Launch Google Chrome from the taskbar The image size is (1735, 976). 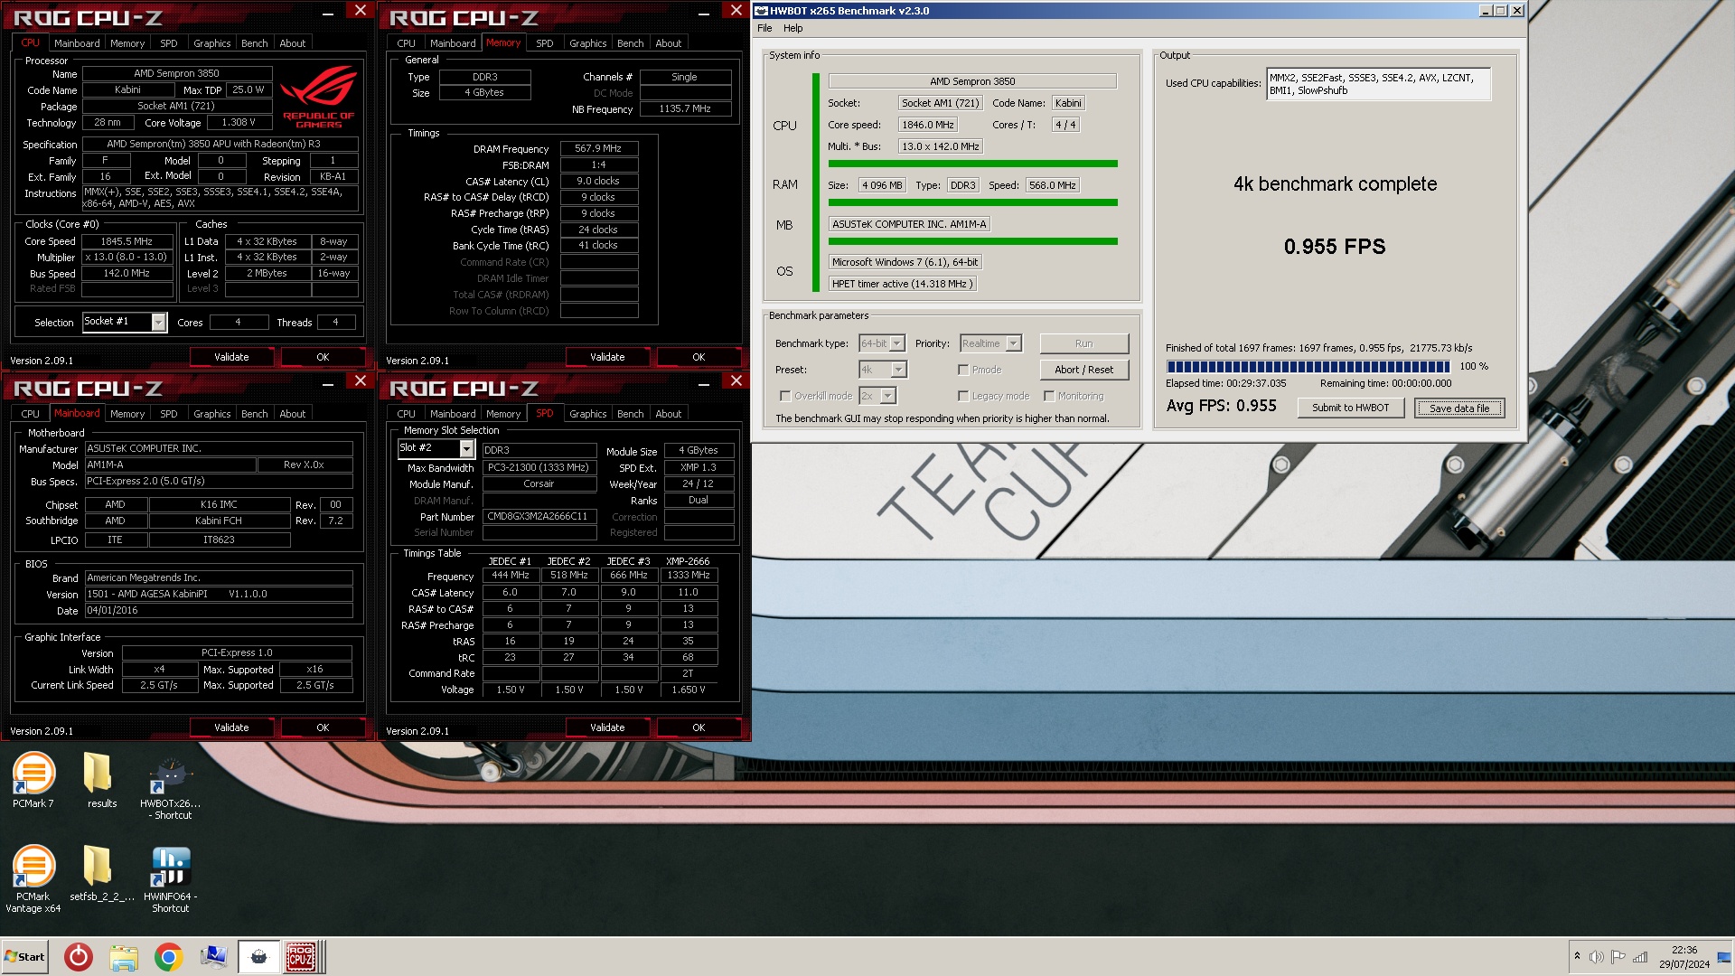click(168, 957)
